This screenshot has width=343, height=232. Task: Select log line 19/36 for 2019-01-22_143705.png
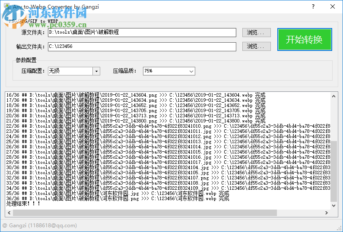[x=136, y=111]
